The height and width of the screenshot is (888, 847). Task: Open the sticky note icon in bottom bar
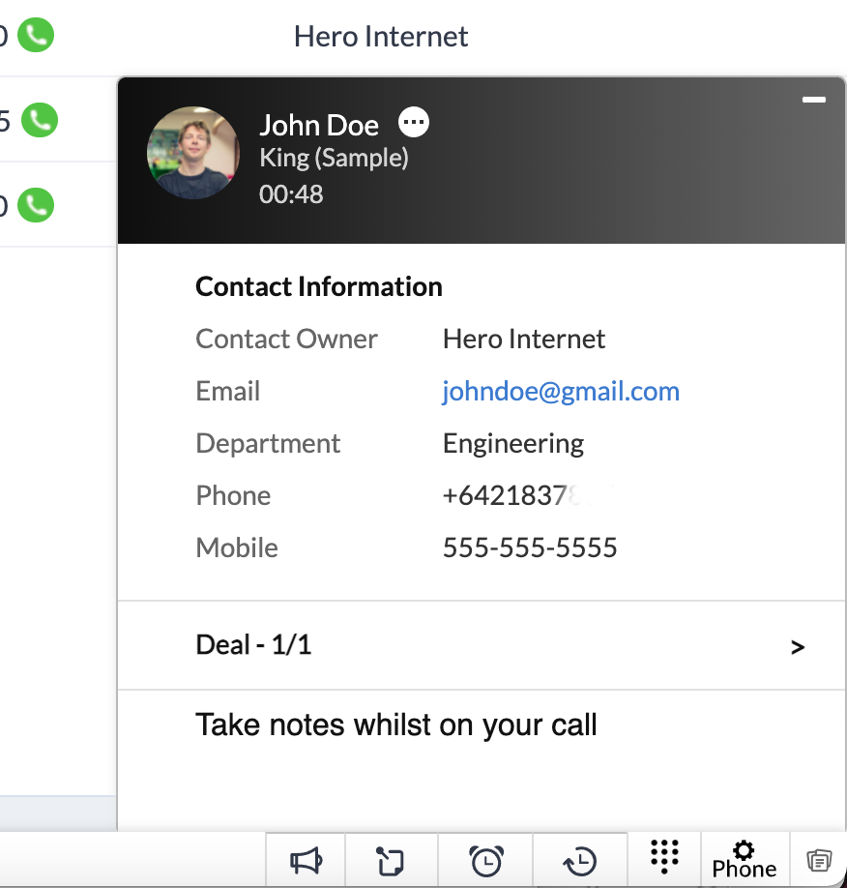[x=390, y=861]
